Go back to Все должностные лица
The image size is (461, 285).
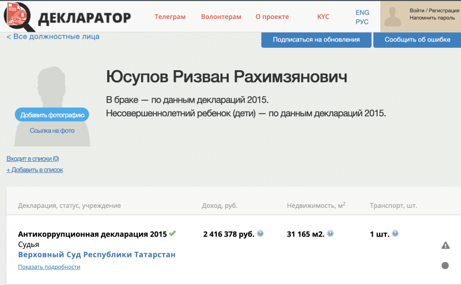click(53, 37)
